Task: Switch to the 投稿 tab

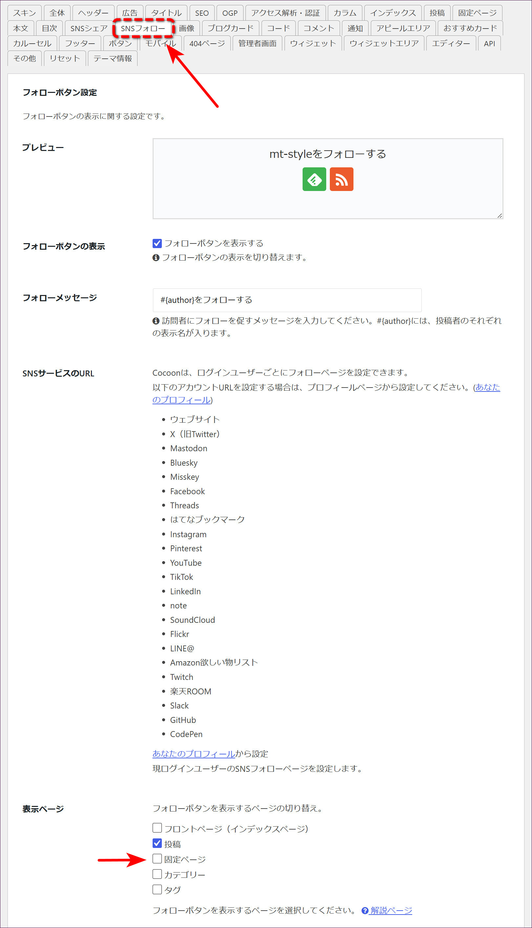Action: [x=437, y=13]
